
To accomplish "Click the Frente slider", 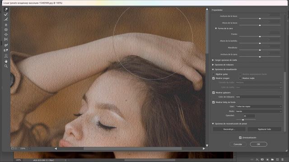I will 260,36.
